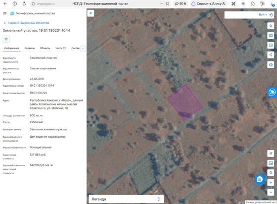277x204 pixels.
Task: Open the map layers icon at top right
Action: pos(271,26)
